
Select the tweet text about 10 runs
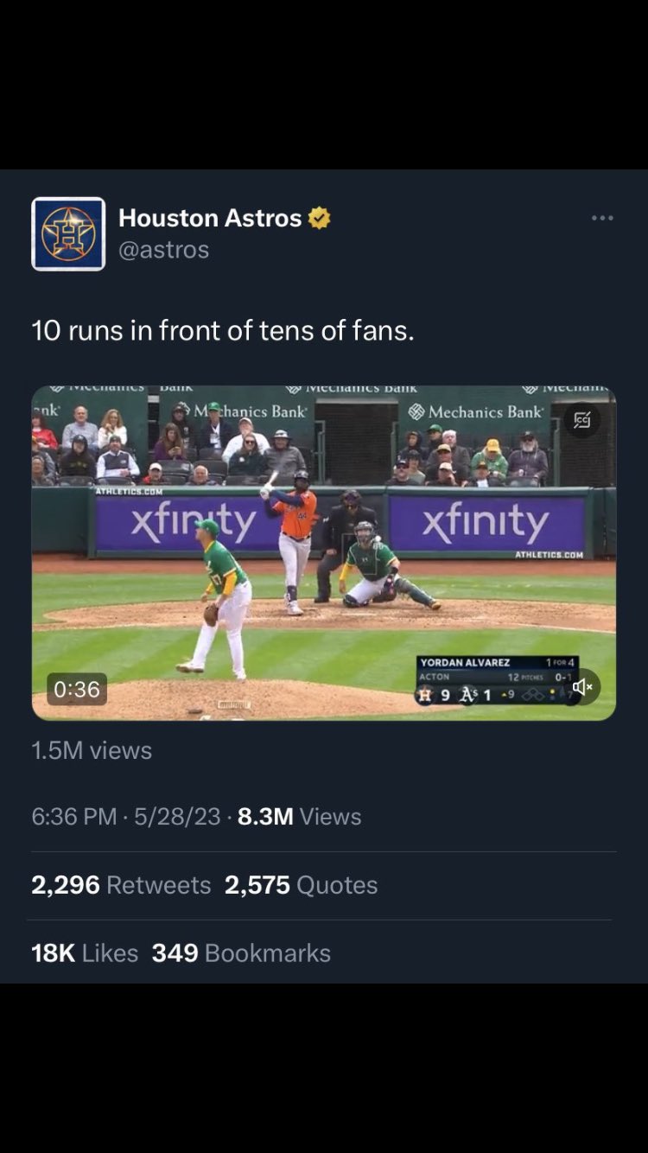click(x=223, y=330)
